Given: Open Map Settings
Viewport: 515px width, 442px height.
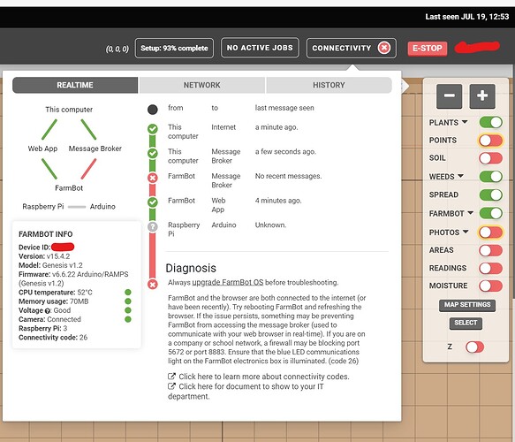Looking at the screenshot, I should click(467, 305).
